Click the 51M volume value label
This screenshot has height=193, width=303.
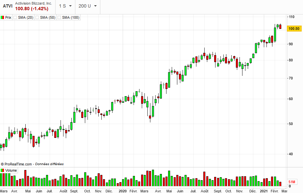coord(291,182)
